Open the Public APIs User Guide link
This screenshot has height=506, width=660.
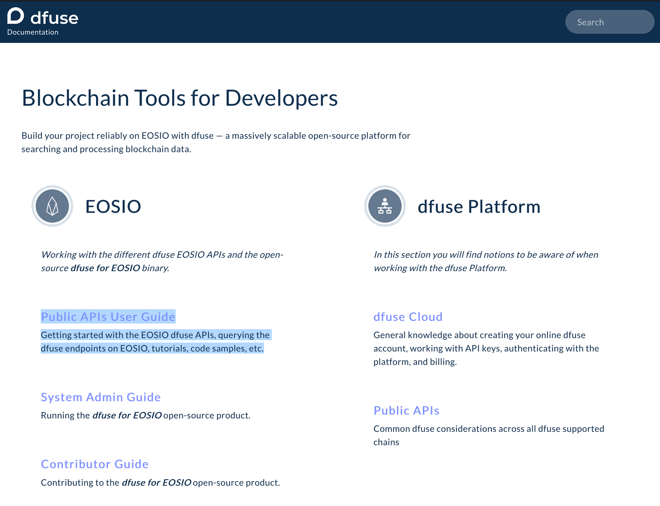(x=108, y=317)
